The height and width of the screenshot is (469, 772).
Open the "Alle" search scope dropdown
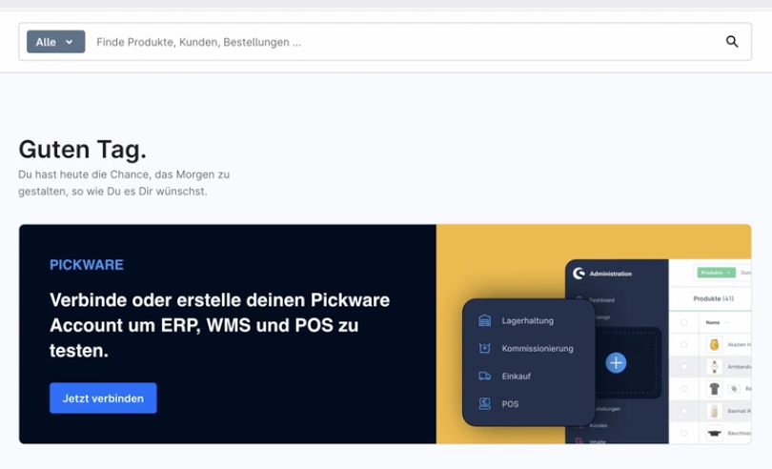[55, 42]
